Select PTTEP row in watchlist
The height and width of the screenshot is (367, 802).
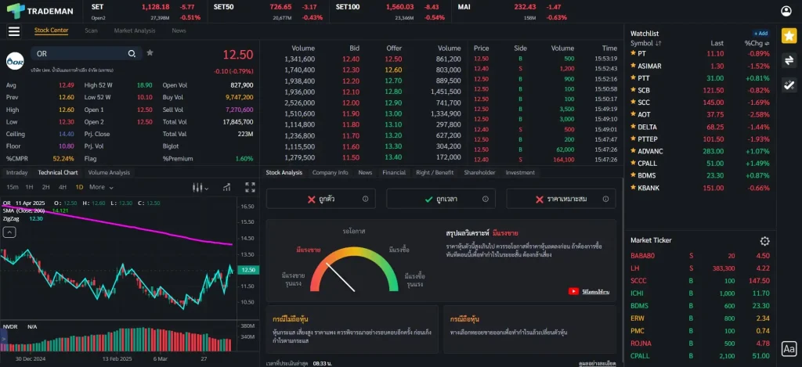pyautogui.click(x=700, y=139)
